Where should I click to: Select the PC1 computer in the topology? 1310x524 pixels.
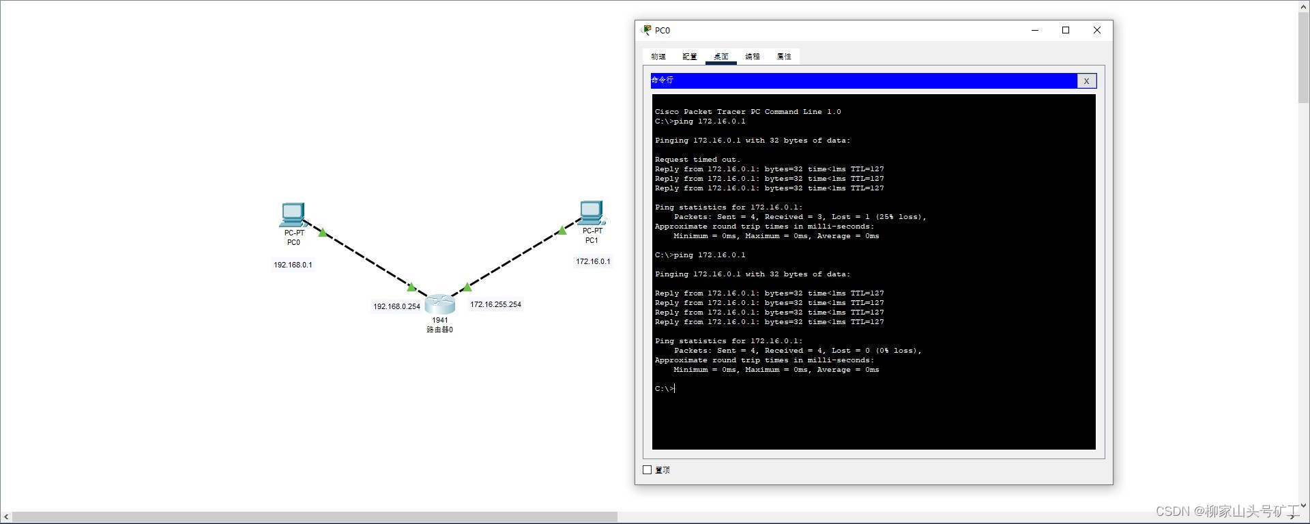(x=592, y=213)
